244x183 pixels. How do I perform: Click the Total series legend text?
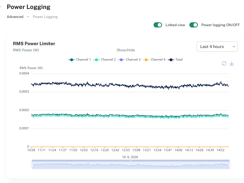(179, 60)
